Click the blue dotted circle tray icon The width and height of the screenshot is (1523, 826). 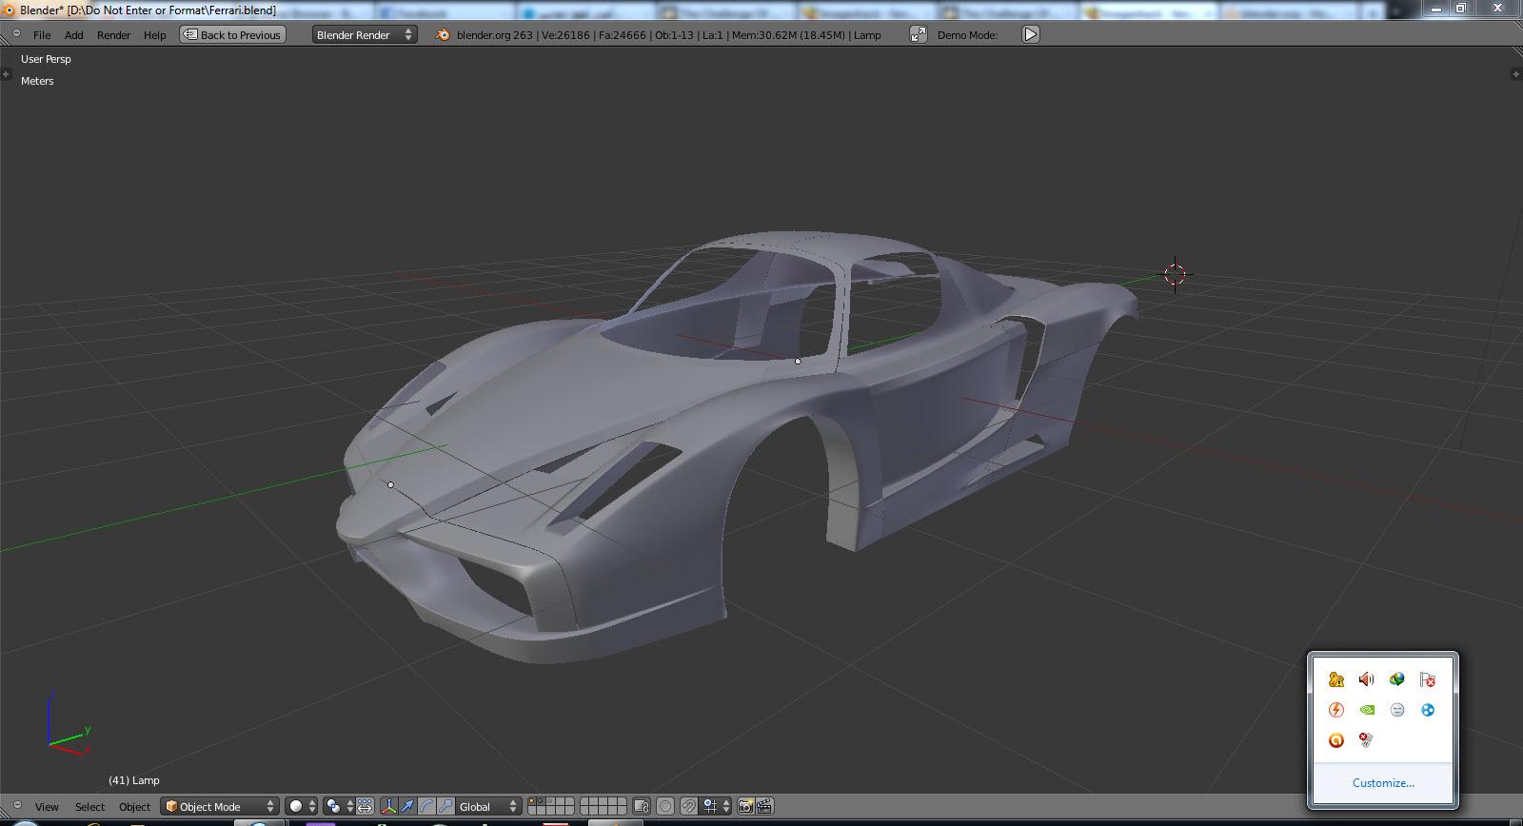(x=1427, y=710)
